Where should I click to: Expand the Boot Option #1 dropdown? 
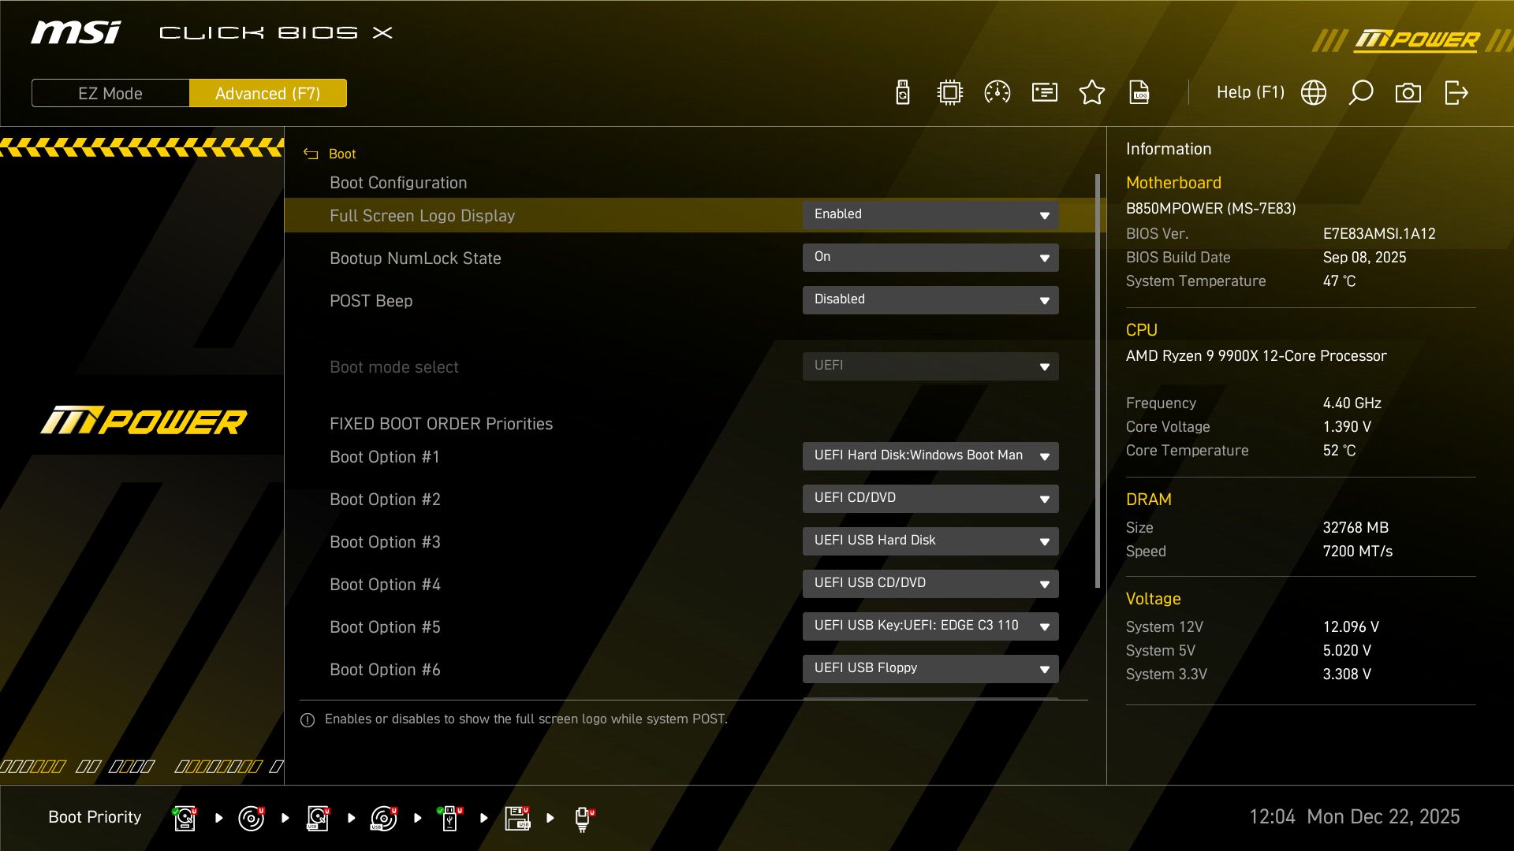pos(930,455)
